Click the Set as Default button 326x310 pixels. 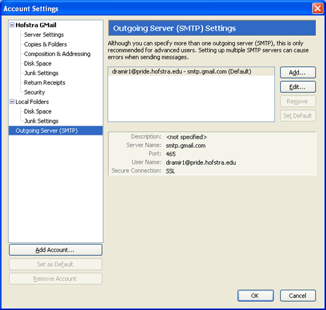pyautogui.click(x=55, y=264)
